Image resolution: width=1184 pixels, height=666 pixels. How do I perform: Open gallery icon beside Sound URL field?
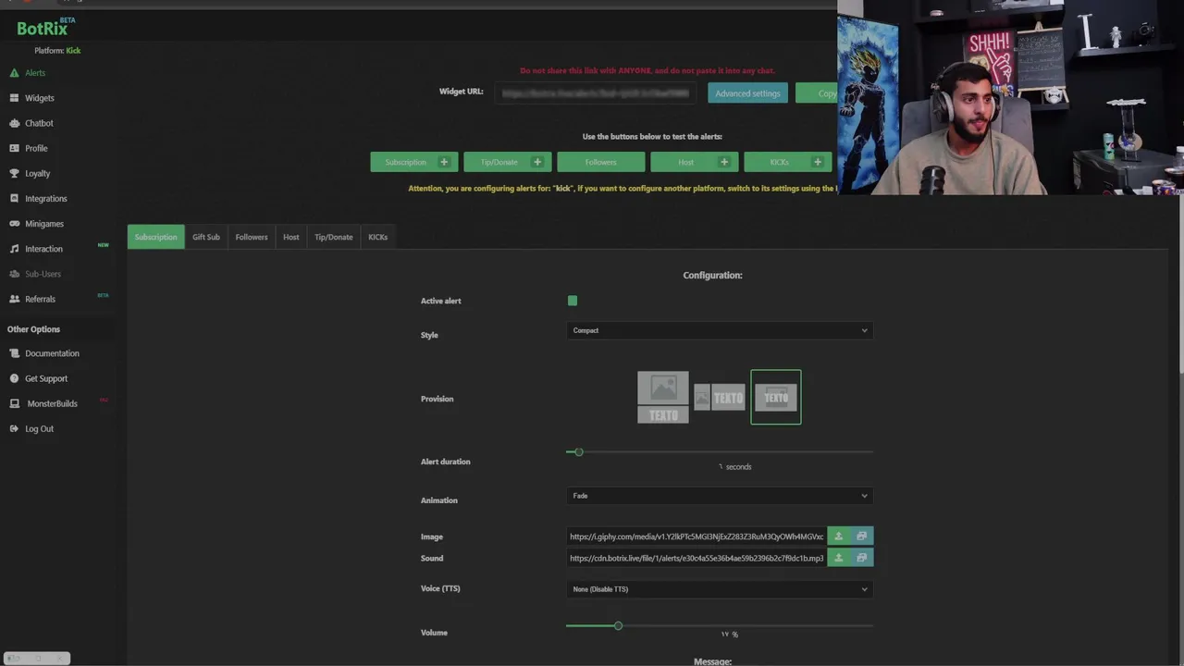click(862, 558)
